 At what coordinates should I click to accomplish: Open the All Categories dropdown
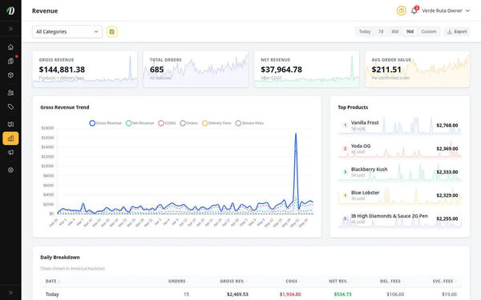tap(67, 31)
